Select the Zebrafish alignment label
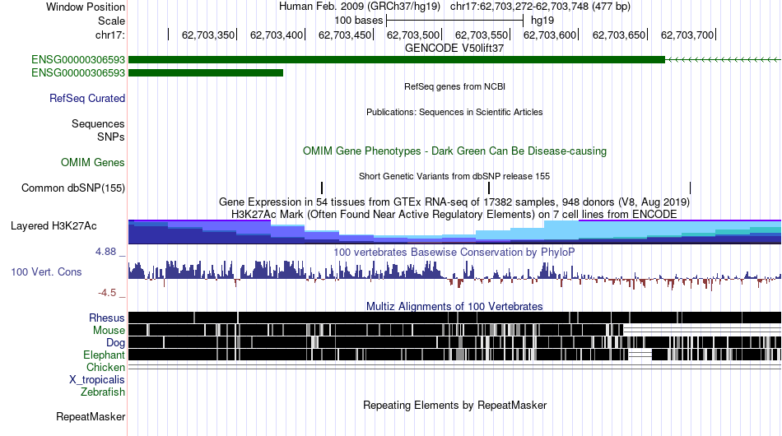782x436 pixels. (103, 392)
